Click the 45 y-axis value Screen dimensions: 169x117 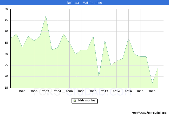point(6,20)
